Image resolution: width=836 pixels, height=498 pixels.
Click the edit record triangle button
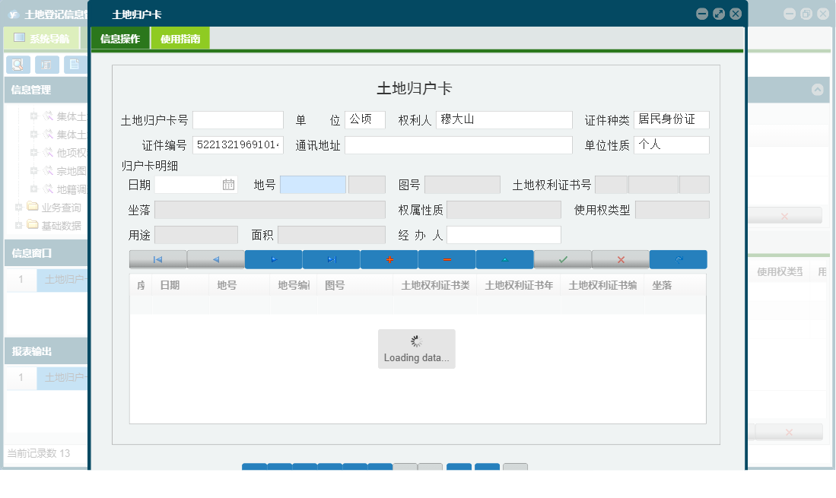505,259
